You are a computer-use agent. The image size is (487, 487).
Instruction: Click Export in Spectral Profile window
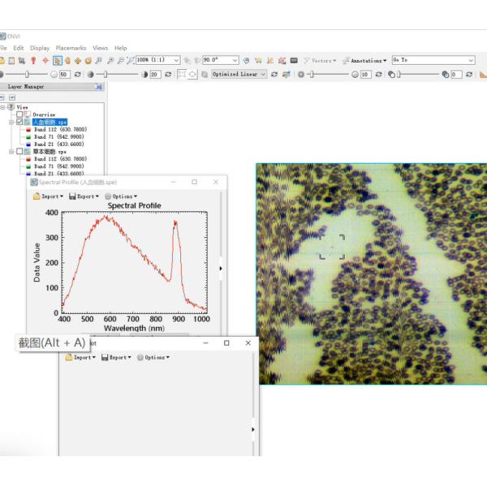click(84, 196)
